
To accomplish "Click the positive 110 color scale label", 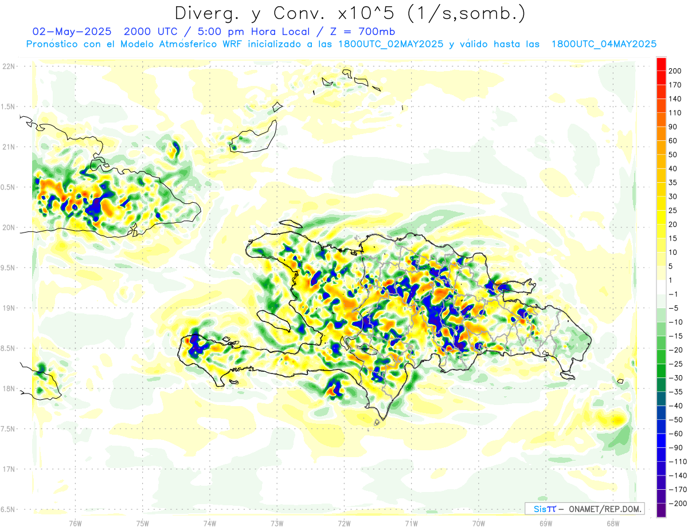I will coord(675,113).
